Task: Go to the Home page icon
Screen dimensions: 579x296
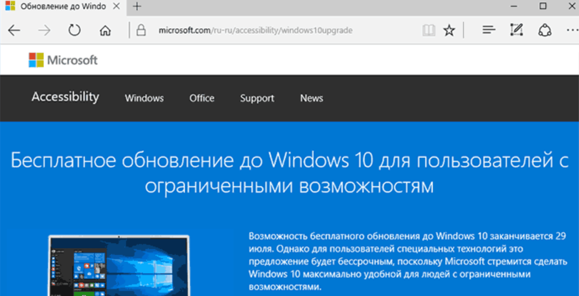Action: coord(105,30)
